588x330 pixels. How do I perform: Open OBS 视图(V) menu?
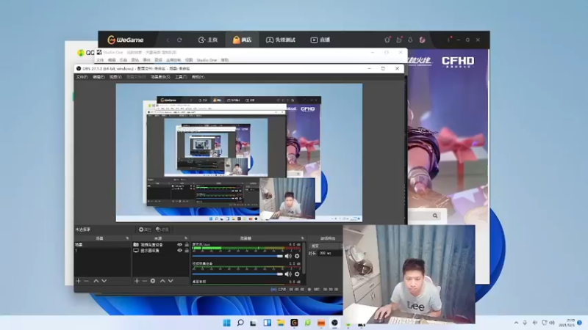click(115, 77)
